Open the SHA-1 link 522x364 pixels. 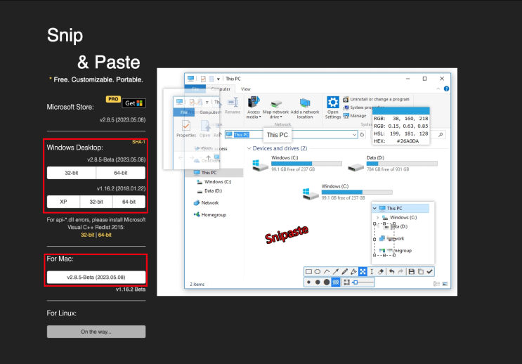coord(138,142)
